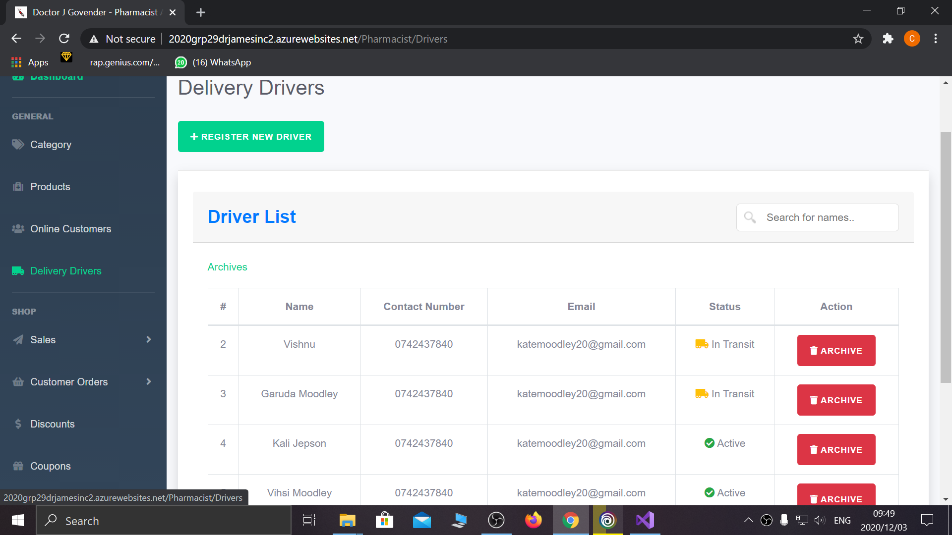Click the Delivery Drivers truck icon
This screenshot has width=952, height=535.
point(18,271)
